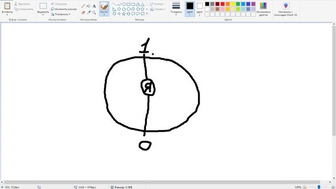Pick the up arrow shape
The image size is (336, 189).
[142, 9]
